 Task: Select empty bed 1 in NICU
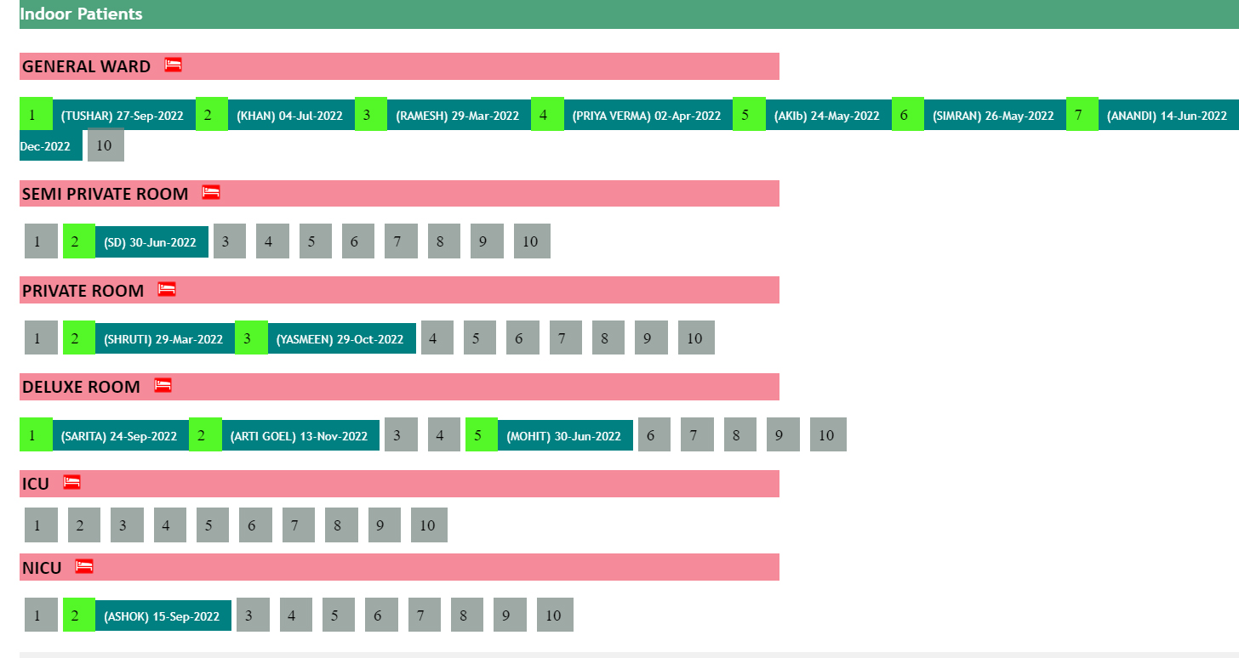pos(41,615)
